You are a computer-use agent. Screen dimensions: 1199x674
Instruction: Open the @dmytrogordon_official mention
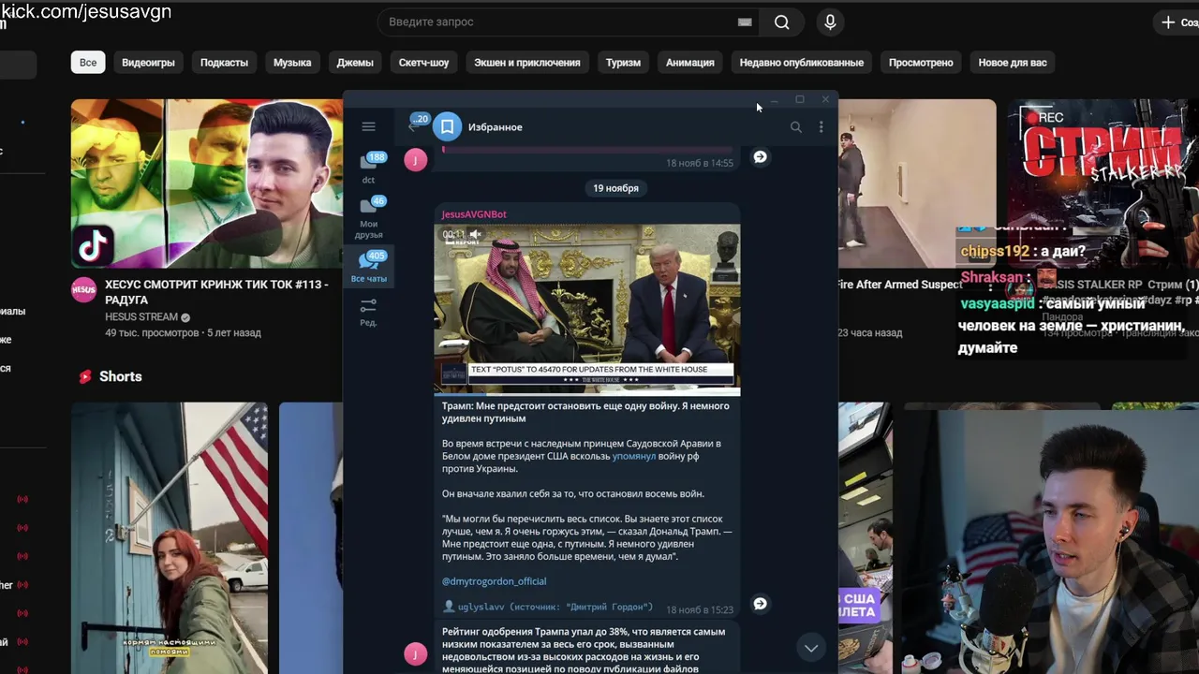pos(494,581)
